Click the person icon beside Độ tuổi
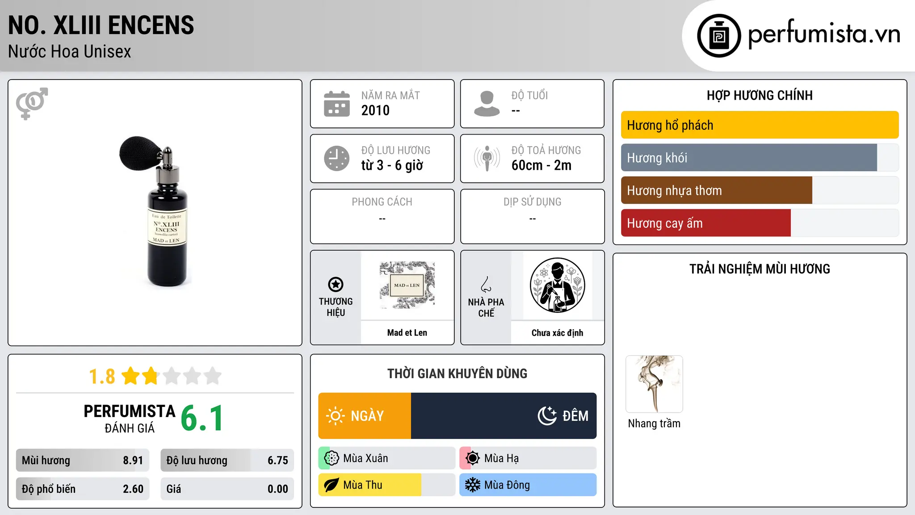This screenshot has width=915, height=515. pyautogui.click(x=487, y=104)
